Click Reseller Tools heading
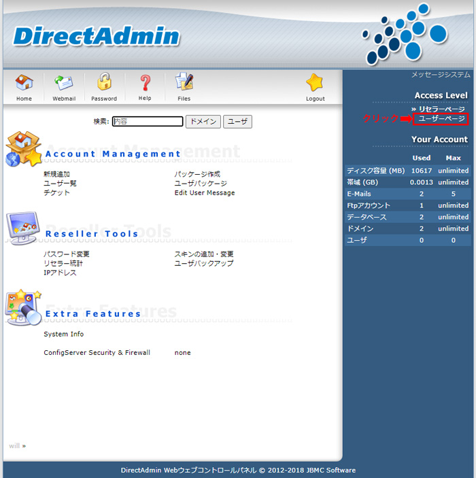 click(x=92, y=234)
